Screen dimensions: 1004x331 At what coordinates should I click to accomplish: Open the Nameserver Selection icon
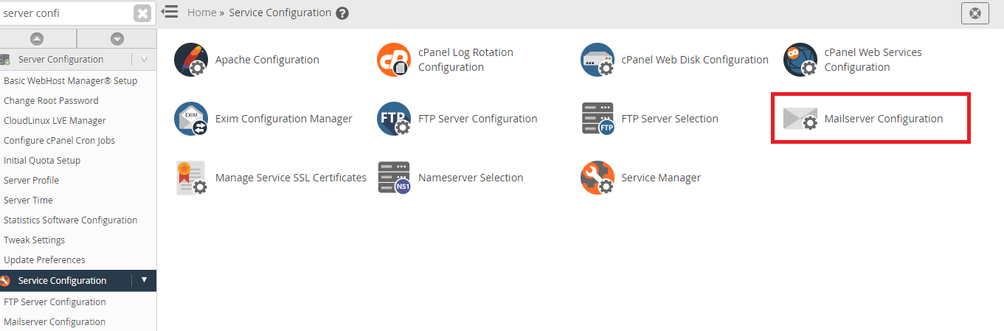(394, 178)
